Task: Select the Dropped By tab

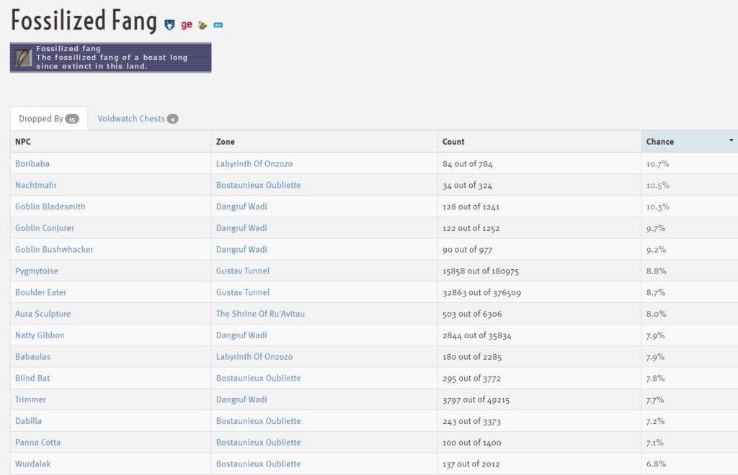Action: (49, 119)
